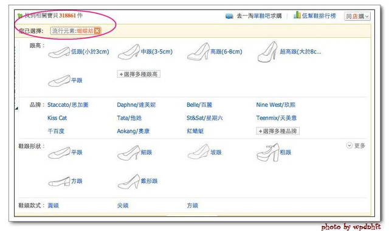389x231 pixels.
Task: Click the cone heel shoe icon (錐形跟)
Action: click(x=129, y=181)
